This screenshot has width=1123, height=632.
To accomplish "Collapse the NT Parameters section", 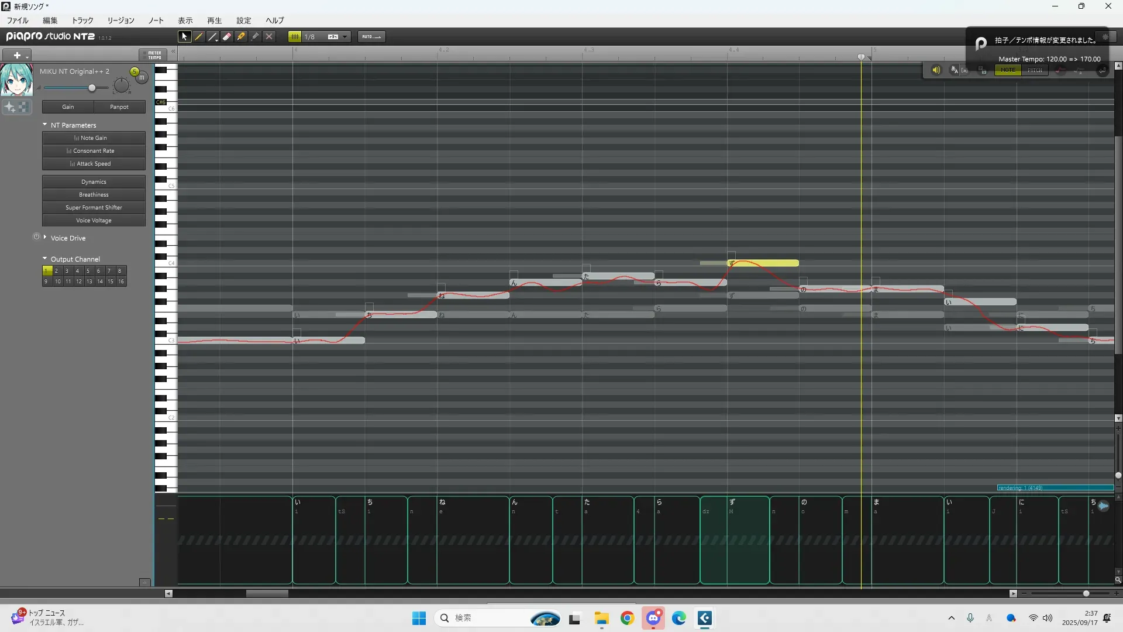I will click(45, 125).
